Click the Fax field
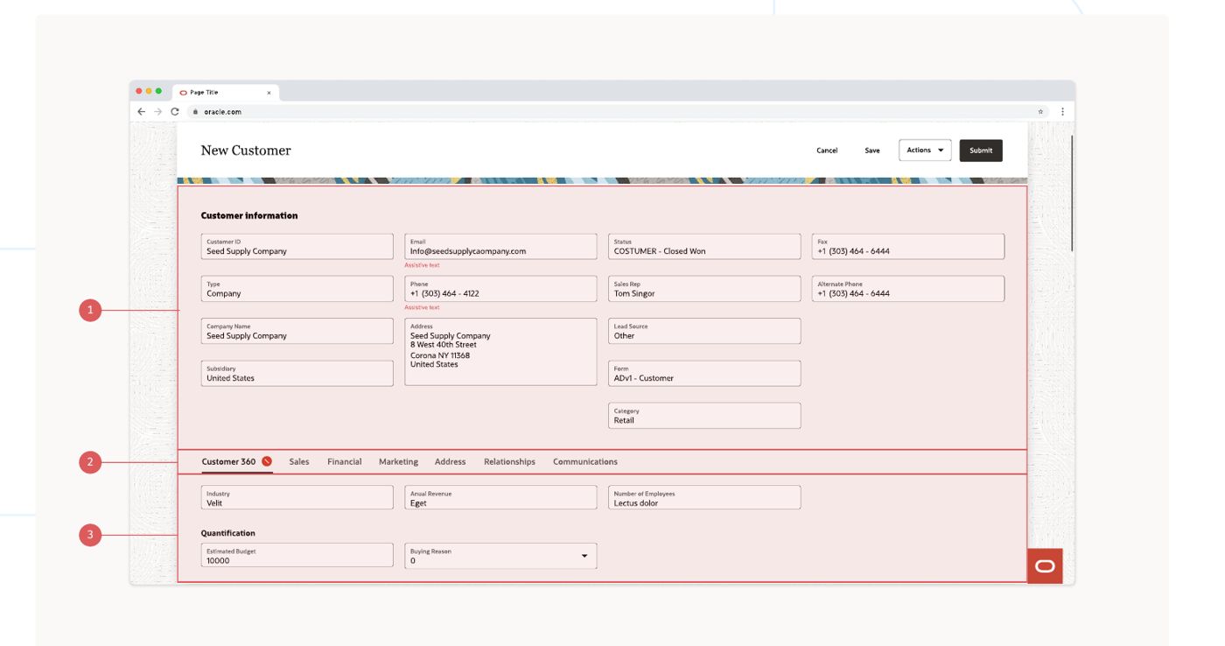Viewport: 1225px width, 646px height. pyautogui.click(x=908, y=247)
